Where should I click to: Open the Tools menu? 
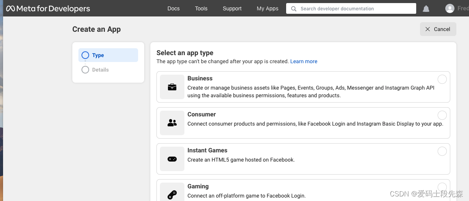tap(201, 8)
